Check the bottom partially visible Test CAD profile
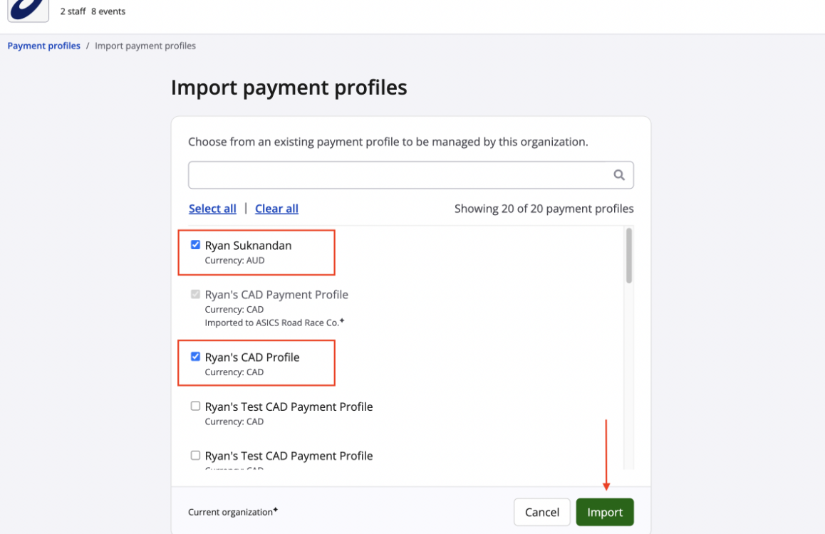 195,456
